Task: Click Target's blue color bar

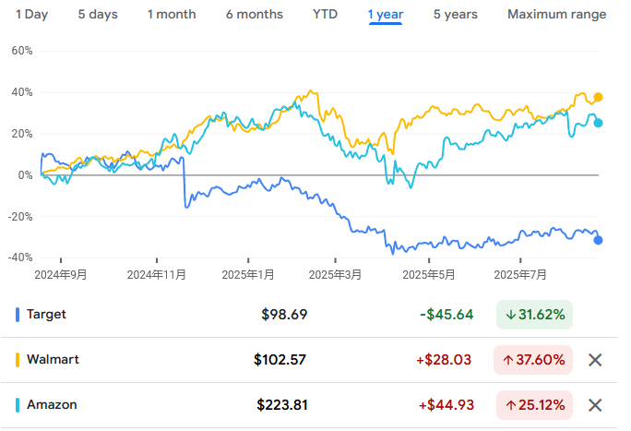Action: coord(18,315)
